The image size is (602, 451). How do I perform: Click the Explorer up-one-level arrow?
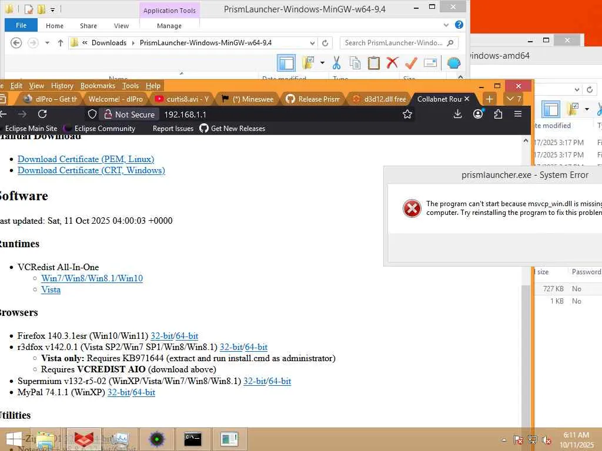coord(61,43)
